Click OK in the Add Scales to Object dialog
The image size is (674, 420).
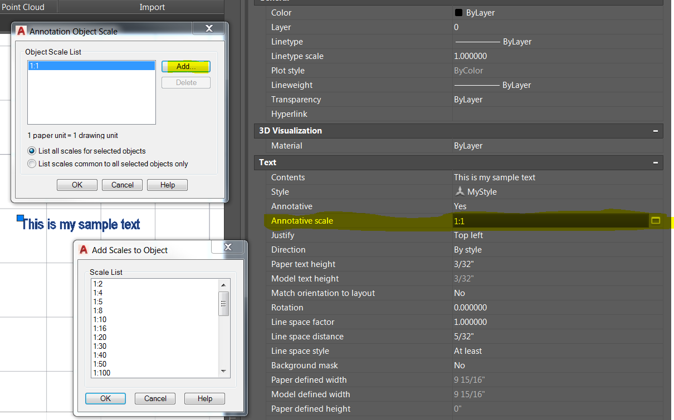tap(105, 398)
